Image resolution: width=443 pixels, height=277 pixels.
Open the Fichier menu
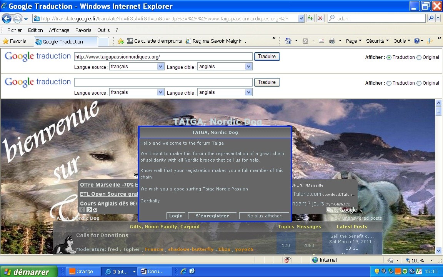(14, 30)
